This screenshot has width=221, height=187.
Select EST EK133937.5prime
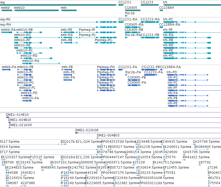(x=15, y=157)
